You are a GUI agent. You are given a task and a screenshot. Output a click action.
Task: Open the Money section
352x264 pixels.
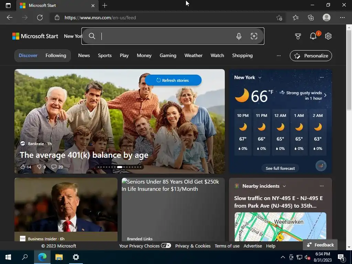[144, 55]
